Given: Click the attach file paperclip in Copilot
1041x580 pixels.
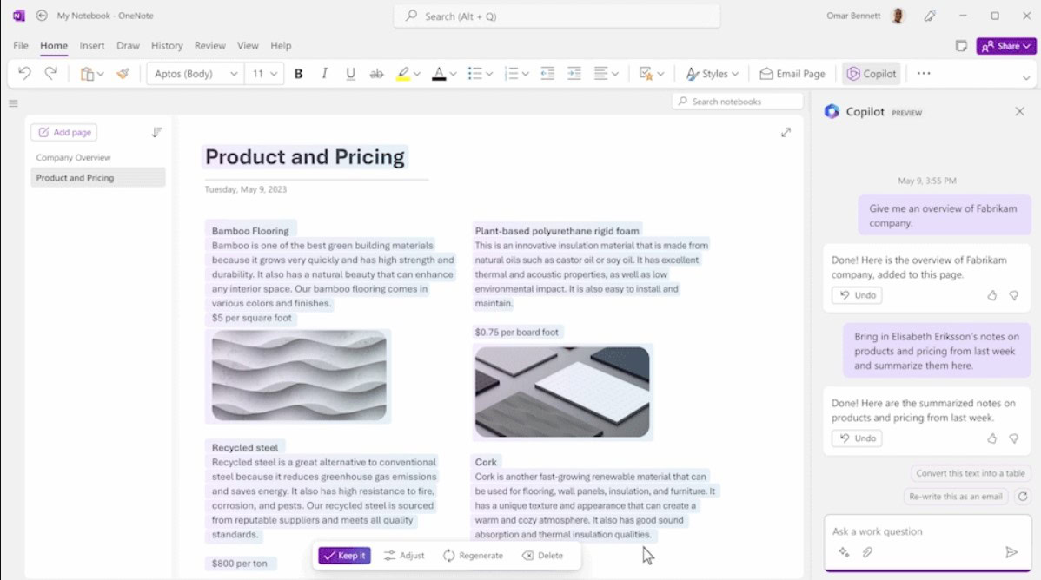Looking at the screenshot, I should 866,552.
